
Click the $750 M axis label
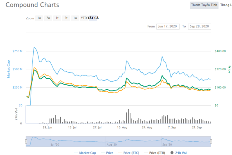[17, 51]
